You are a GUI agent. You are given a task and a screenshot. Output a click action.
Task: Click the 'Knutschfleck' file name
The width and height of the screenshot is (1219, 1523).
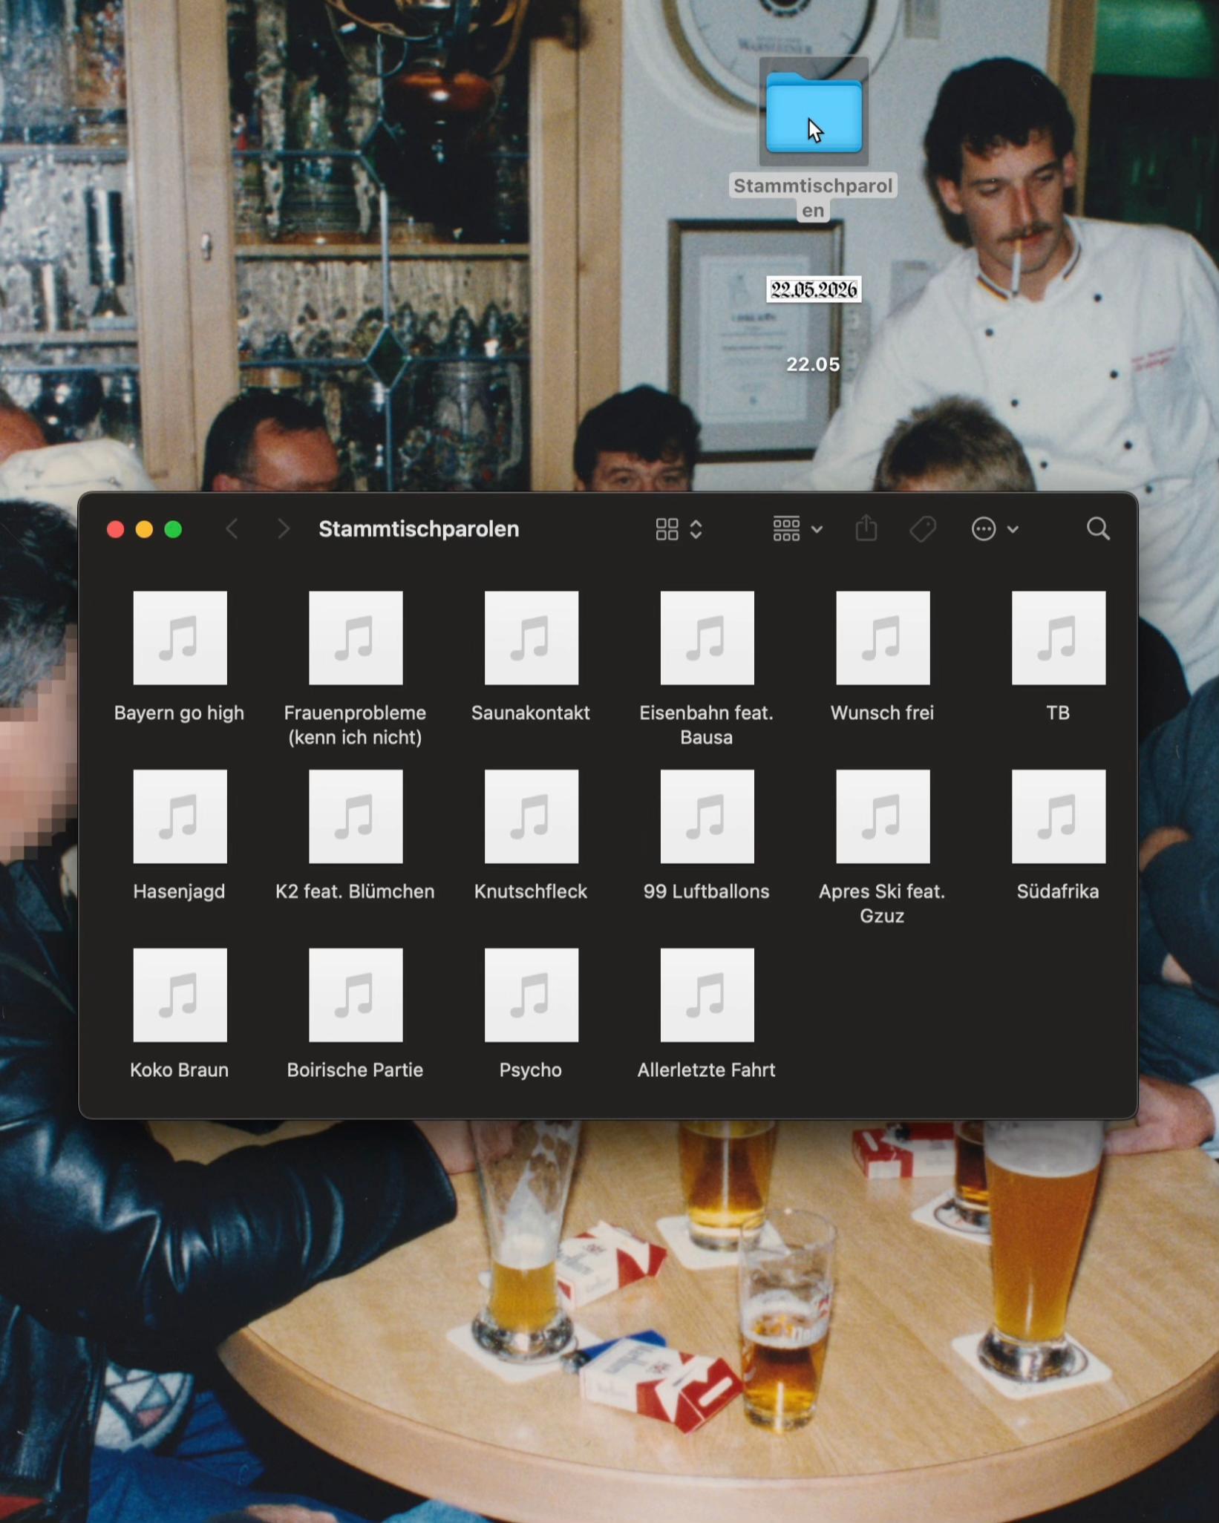click(531, 891)
